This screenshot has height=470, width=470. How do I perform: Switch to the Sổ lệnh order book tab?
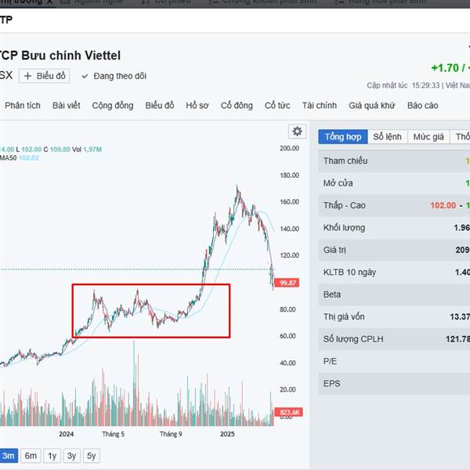[387, 136]
